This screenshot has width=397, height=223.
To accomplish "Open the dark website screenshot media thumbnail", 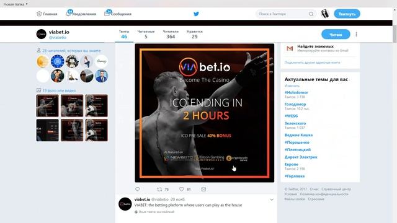I will pyautogui.click(x=47, y=130).
